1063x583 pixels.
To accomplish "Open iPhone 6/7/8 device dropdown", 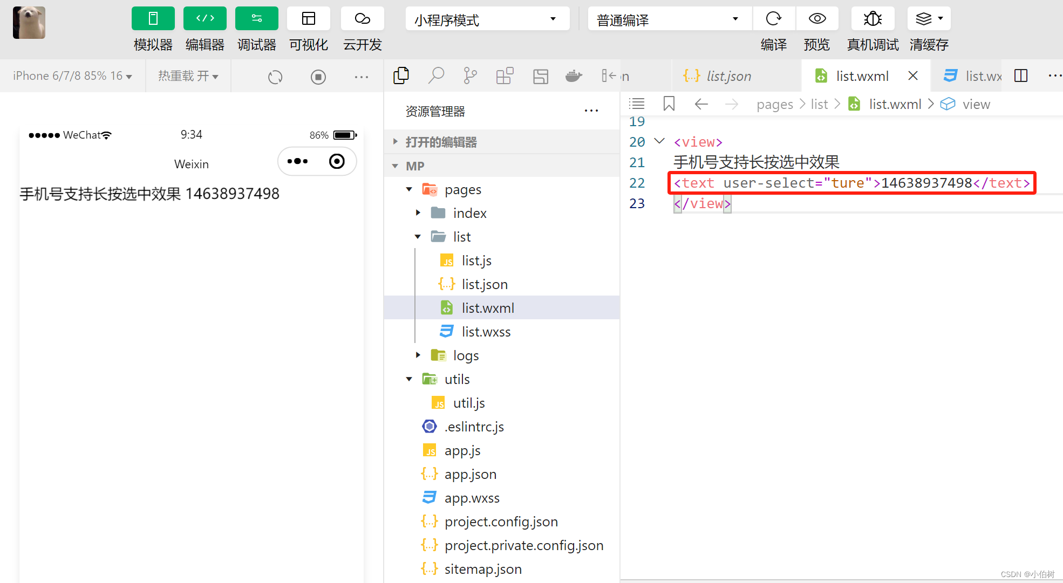I will click(x=72, y=76).
